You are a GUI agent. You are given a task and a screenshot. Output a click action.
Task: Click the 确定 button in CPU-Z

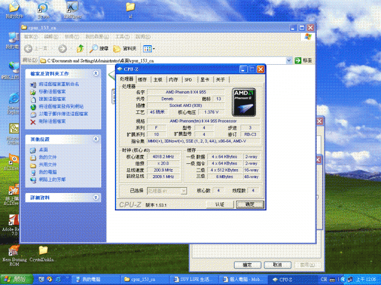(250, 204)
